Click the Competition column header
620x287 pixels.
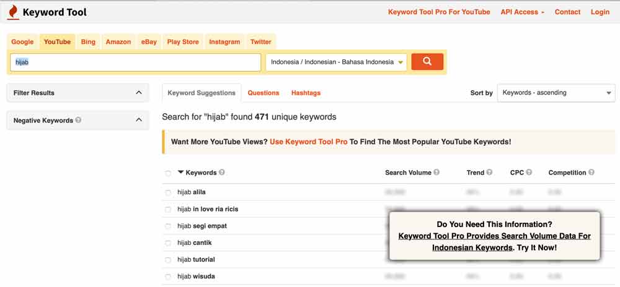tap(567, 173)
